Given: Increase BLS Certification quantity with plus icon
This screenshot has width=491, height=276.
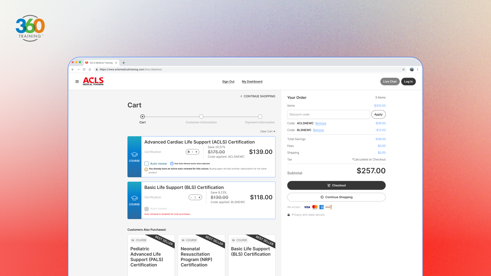Looking at the screenshot, I should click(x=200, y=197).
